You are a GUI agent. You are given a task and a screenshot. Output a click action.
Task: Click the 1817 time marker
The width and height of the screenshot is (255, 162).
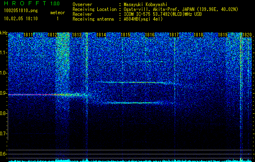174,35
